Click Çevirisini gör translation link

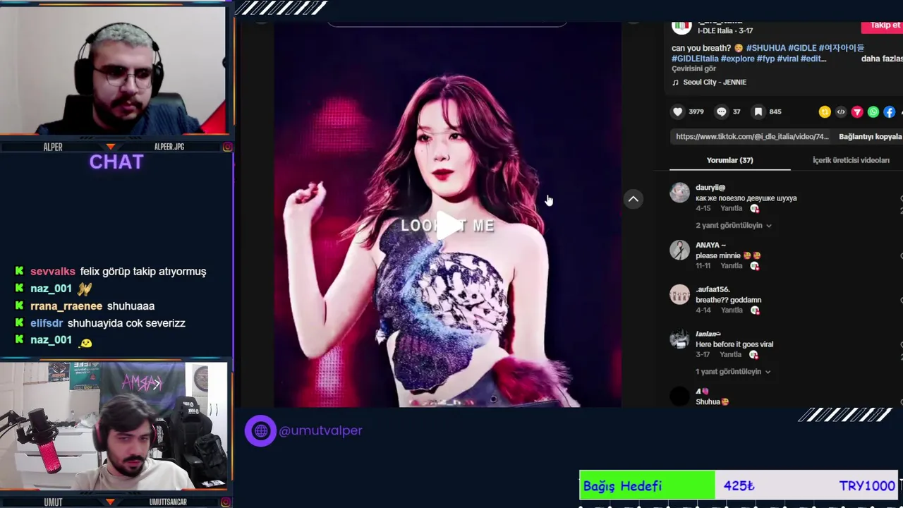tap(693, 68)
